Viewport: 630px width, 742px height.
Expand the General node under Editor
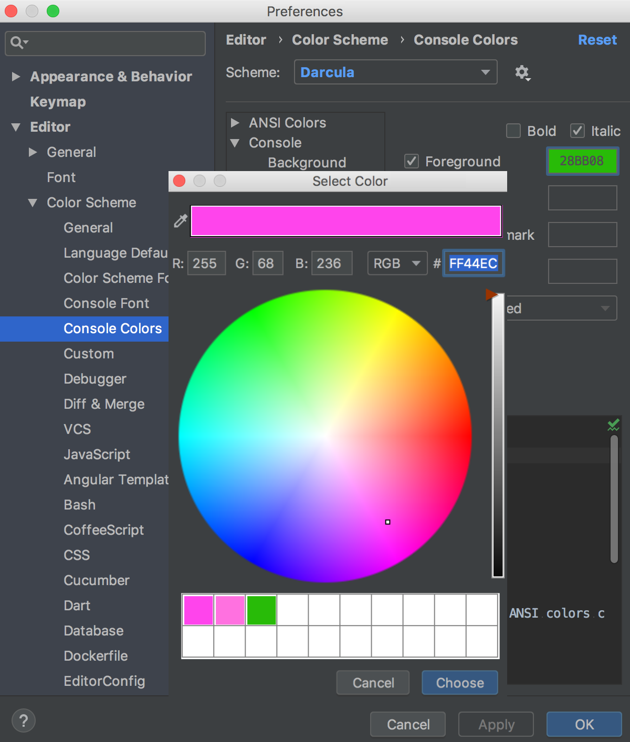(x=33, y=152)
